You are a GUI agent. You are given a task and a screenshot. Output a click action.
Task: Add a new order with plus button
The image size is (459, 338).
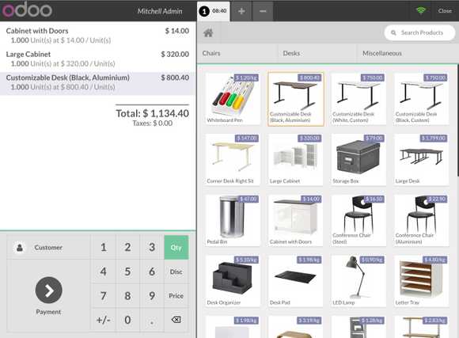[x=241, y=11]
